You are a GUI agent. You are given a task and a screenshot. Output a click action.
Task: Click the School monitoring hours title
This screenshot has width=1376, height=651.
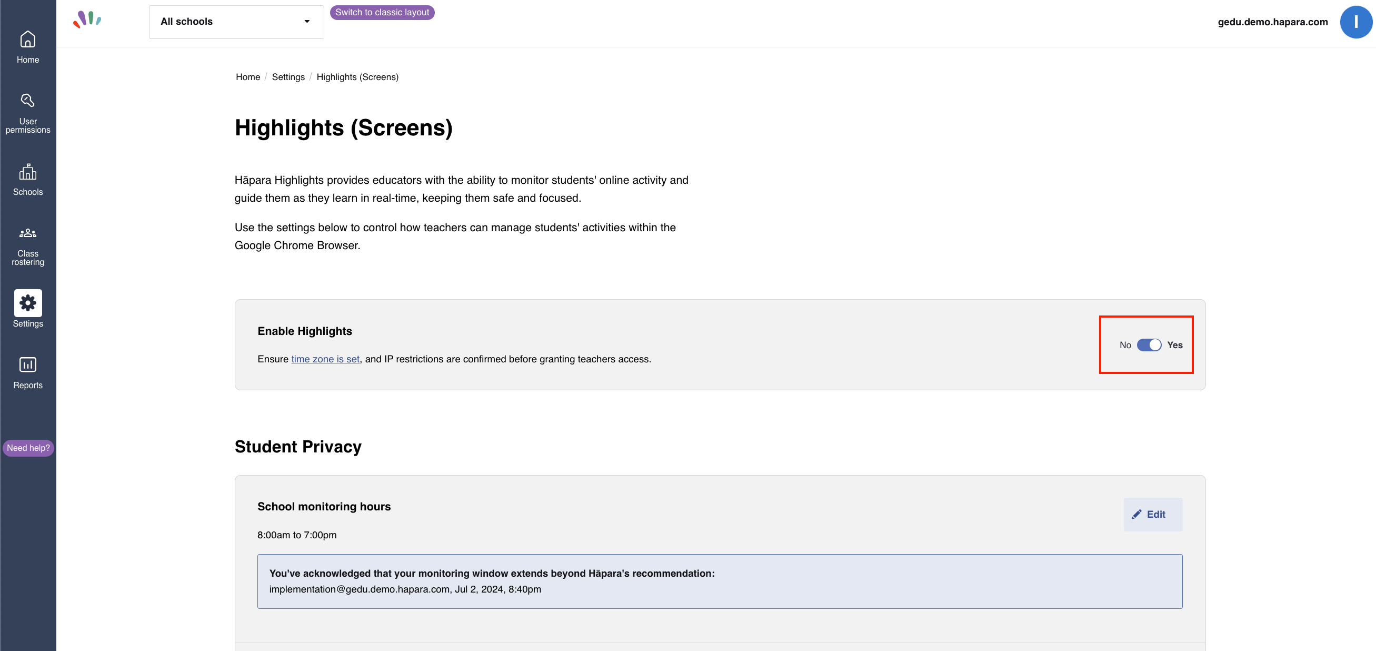click(x=324, y=507)
